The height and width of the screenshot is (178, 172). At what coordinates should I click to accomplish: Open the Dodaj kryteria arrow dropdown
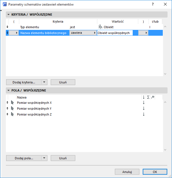pyautogui.click(x=44, y=82)
